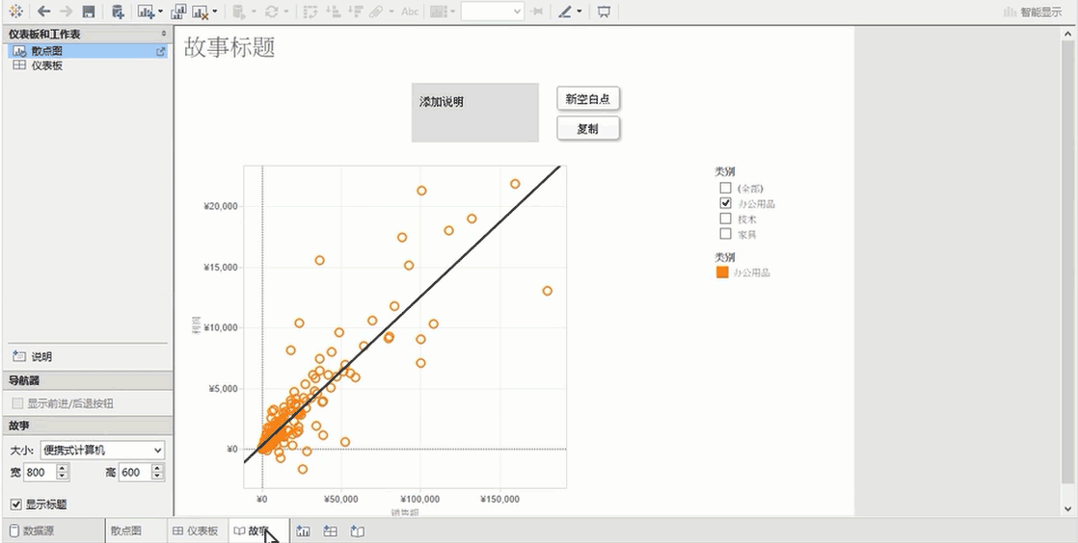1078x543 pixels.
Task: Open the story size dropdown 便携式计算机
Action: [101, 450]
